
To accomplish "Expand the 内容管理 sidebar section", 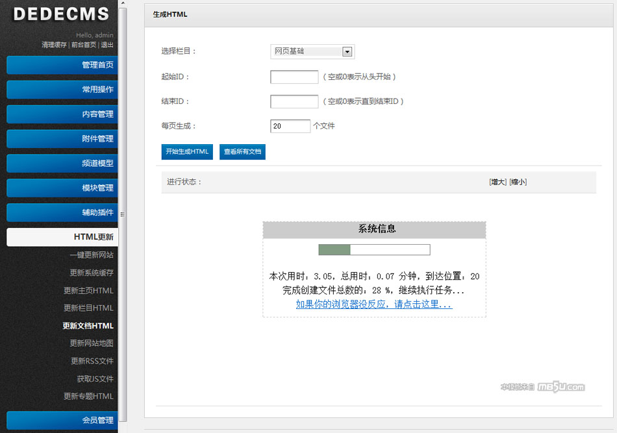I will [62, 114].
